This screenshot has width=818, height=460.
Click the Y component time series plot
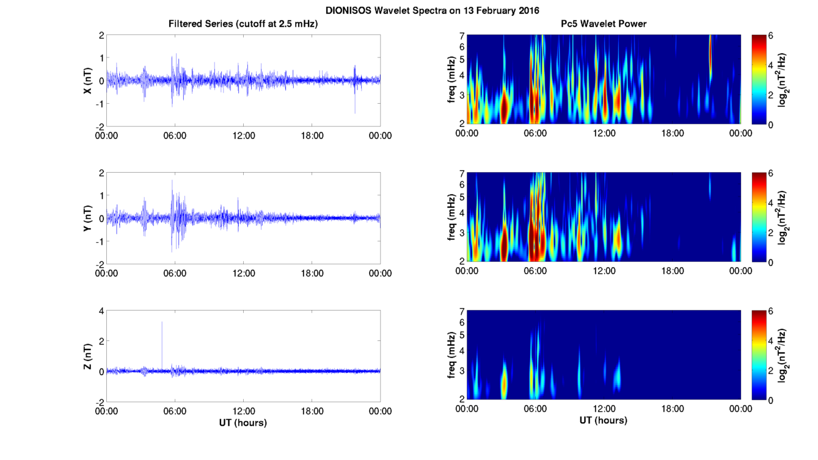coord(243,218)
